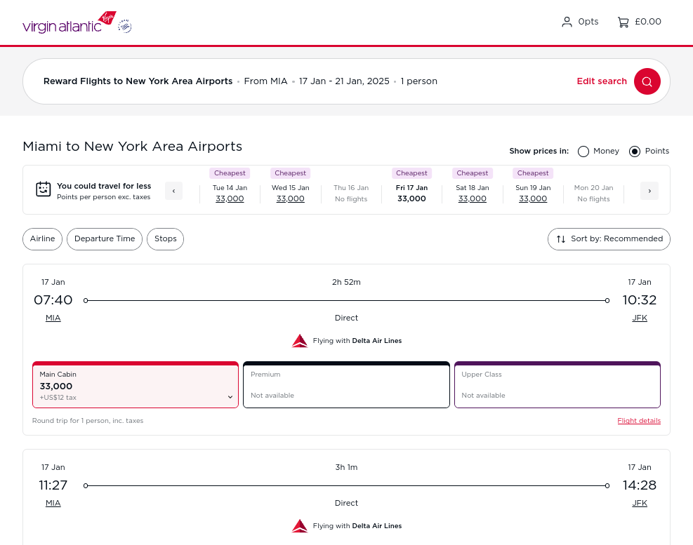Select Money price display radio
The image size is (693, 545).
pos(583,152)
